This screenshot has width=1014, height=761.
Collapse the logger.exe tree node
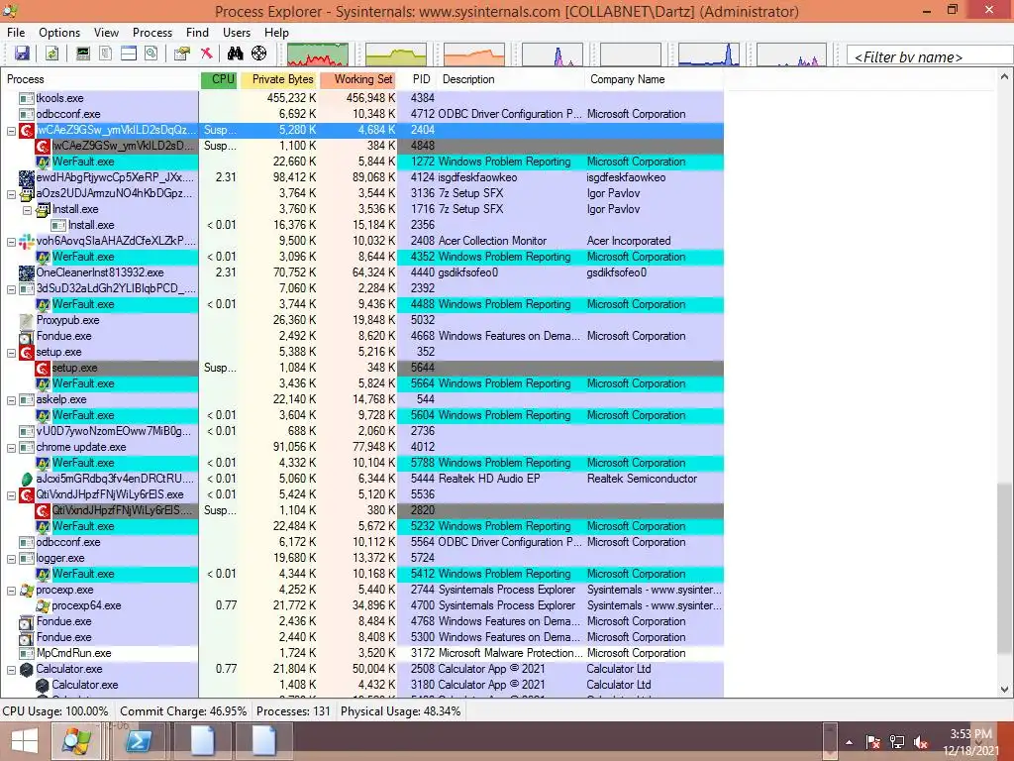coord(11,559)
